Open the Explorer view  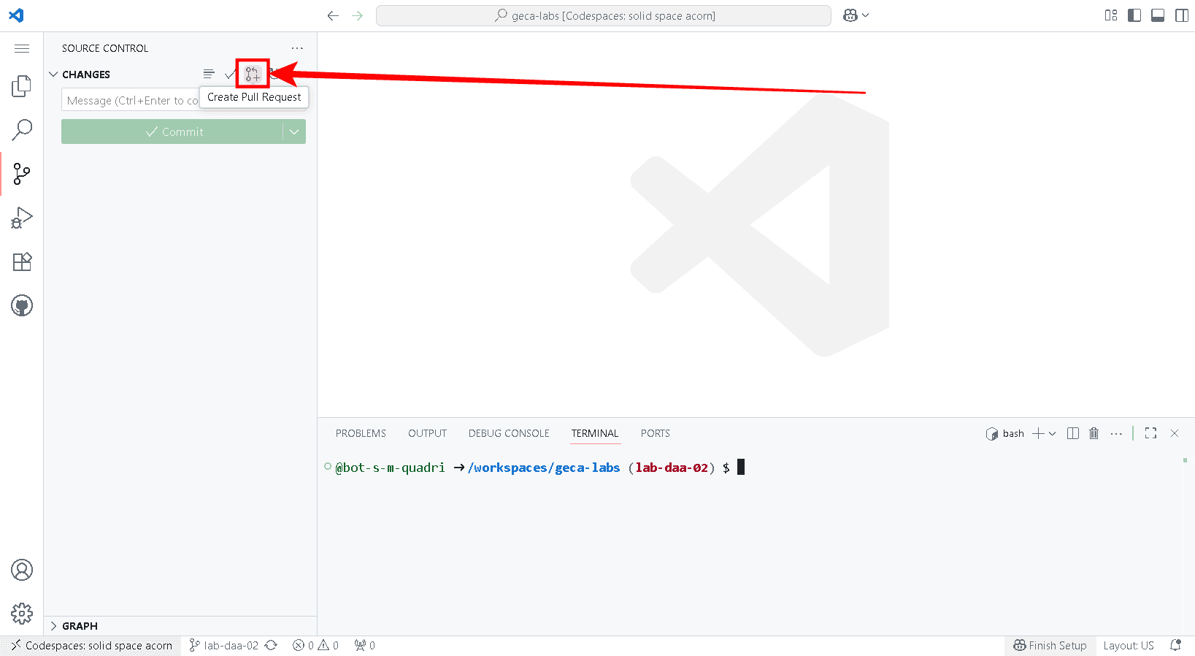(x=22, y=86)
